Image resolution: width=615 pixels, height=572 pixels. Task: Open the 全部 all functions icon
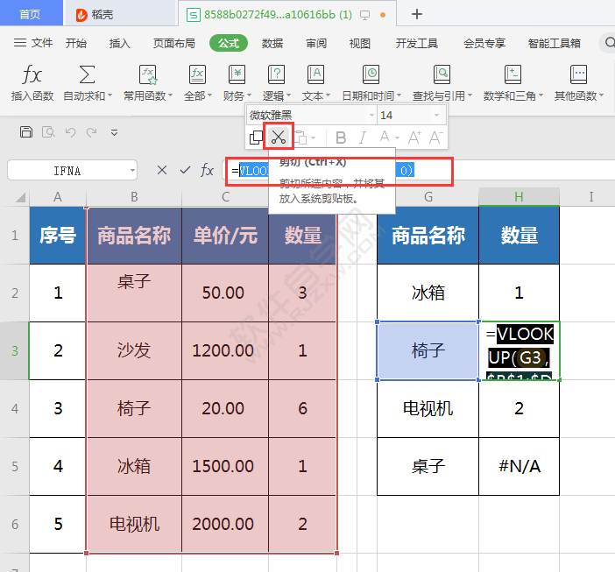click(x=197, y=74)
